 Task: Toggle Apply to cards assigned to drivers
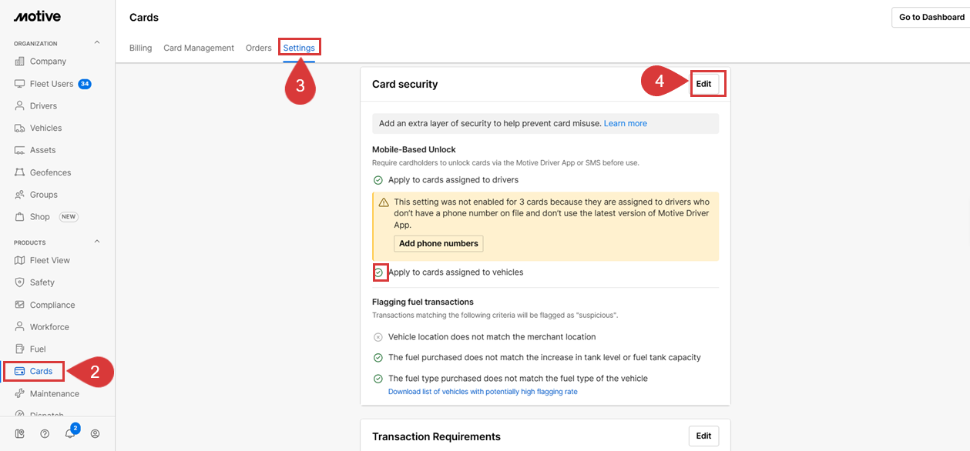[378, 180]
